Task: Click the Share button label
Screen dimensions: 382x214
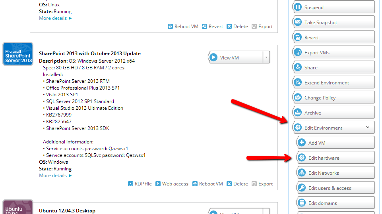Action: tap(311, 68)
